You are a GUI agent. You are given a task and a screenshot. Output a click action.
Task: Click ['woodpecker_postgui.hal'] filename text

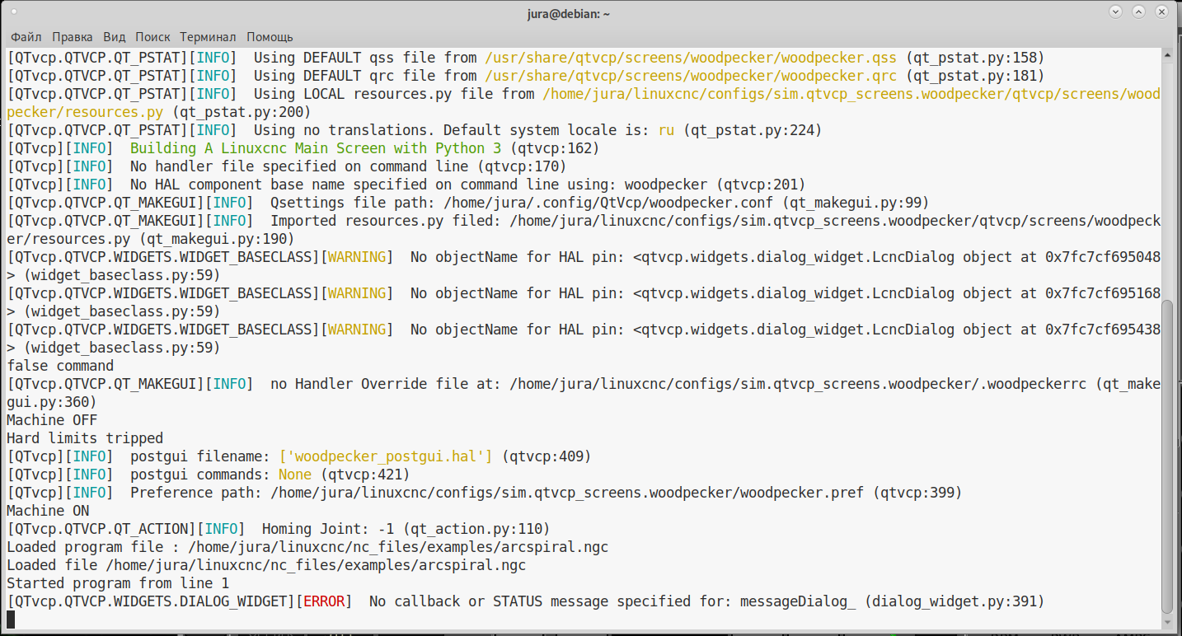pos(386,456)
